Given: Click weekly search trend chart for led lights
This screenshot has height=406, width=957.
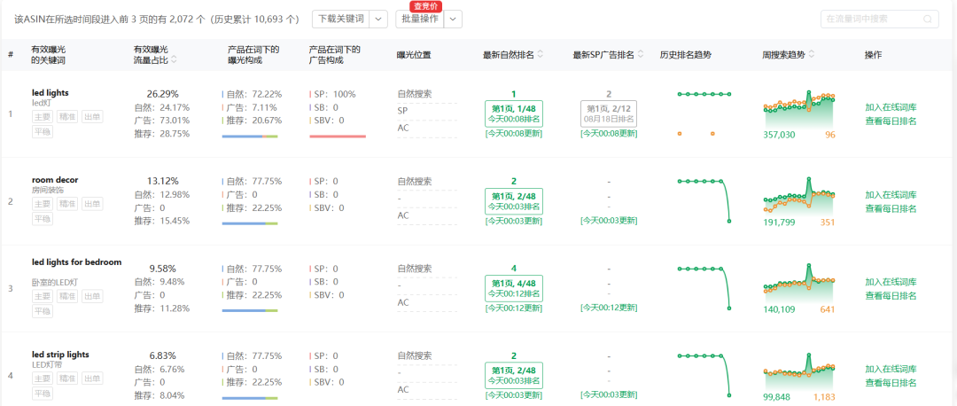Looking at the screenshot, I should tap(799, 109).
